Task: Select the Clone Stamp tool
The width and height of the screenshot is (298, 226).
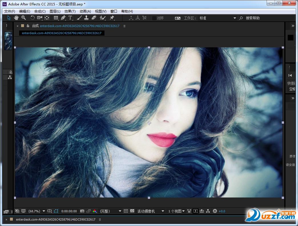Action: [x=86, y=18]
